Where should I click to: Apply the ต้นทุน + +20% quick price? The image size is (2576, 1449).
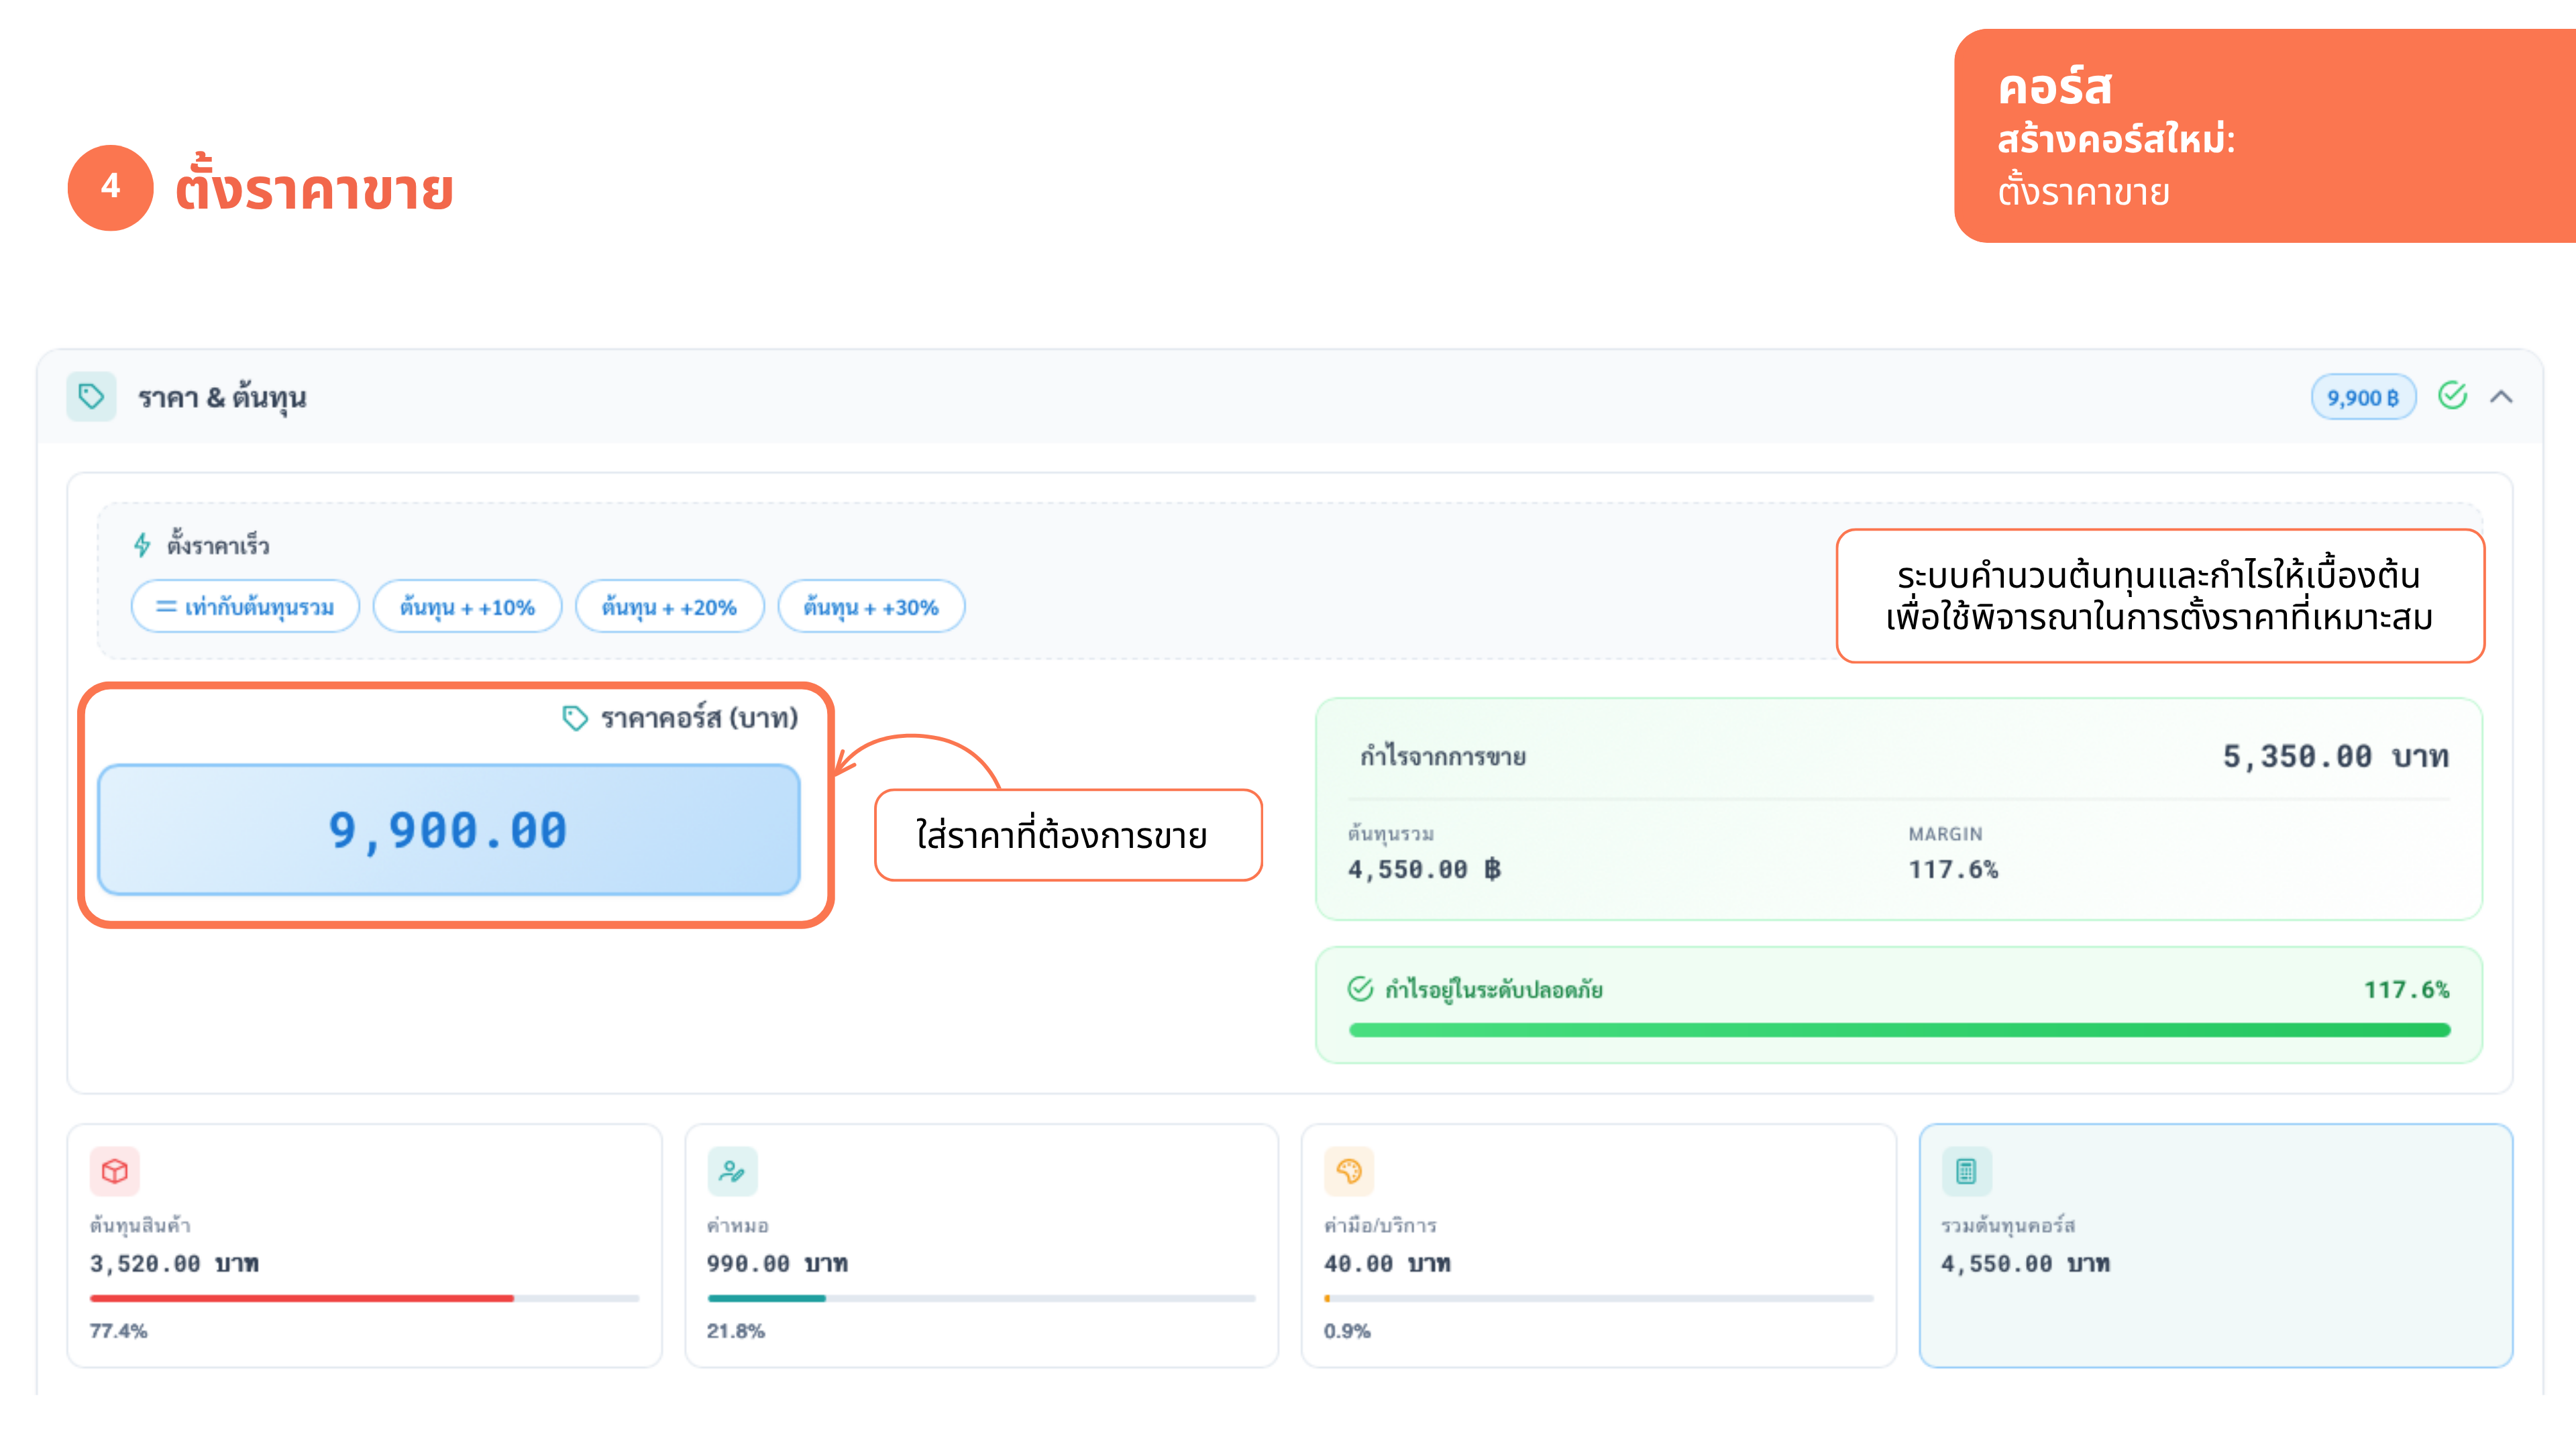(669, 607)
